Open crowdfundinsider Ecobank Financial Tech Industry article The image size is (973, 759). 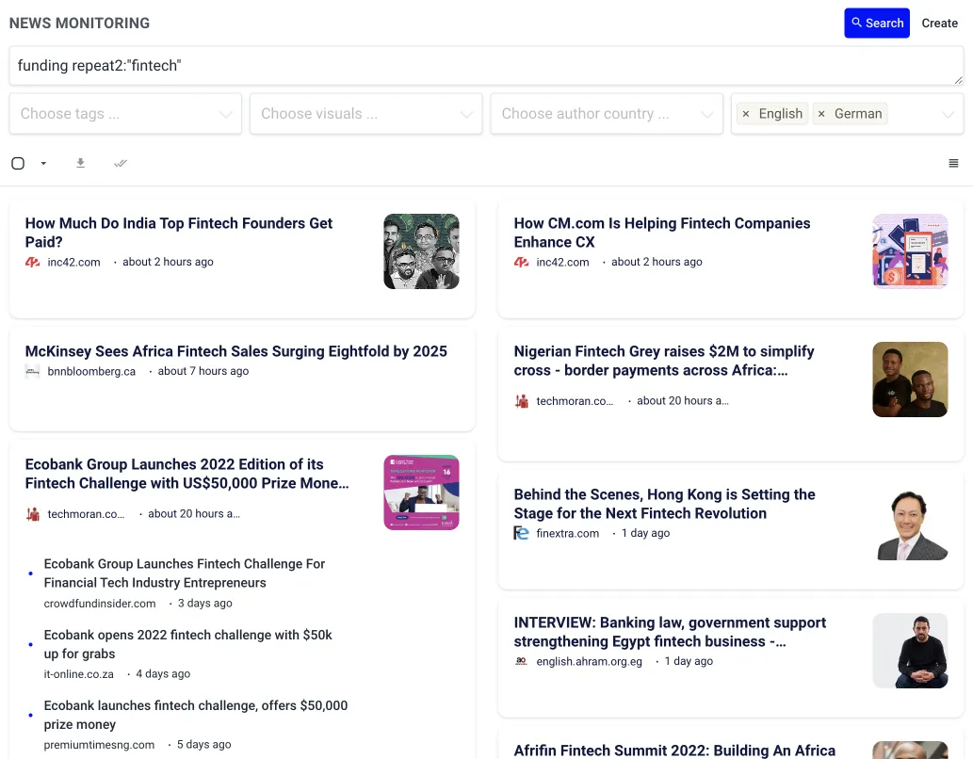[185, 573]
